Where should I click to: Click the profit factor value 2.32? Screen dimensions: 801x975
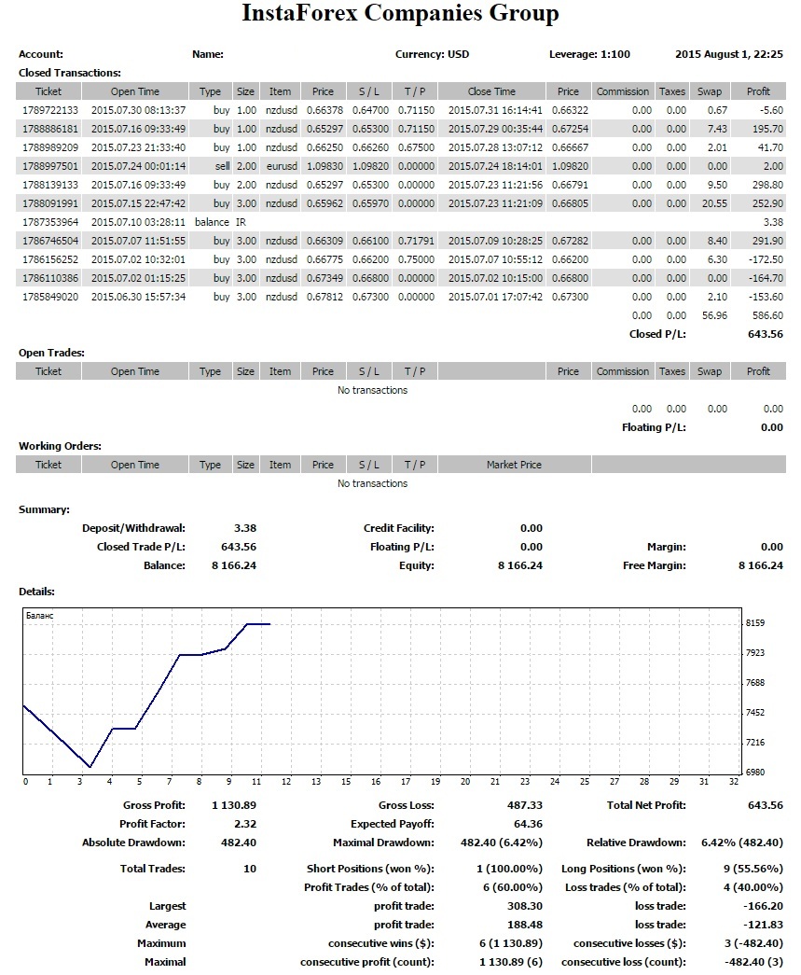(245, 824)
